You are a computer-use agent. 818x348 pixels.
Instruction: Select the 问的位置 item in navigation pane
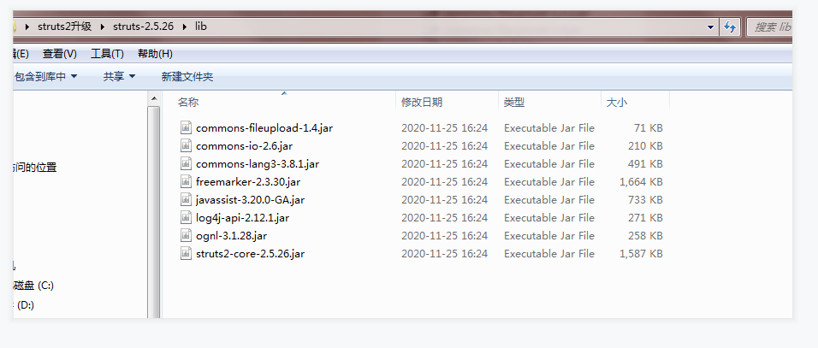pyautogui.click(x=35, y=168)
